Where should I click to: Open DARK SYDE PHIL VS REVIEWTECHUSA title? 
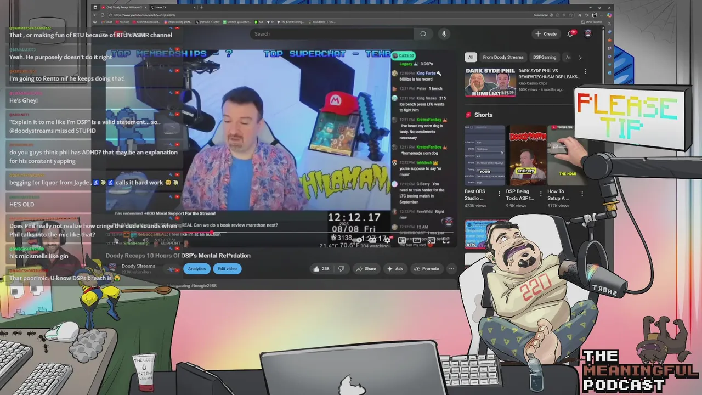[x=549, y=74]
